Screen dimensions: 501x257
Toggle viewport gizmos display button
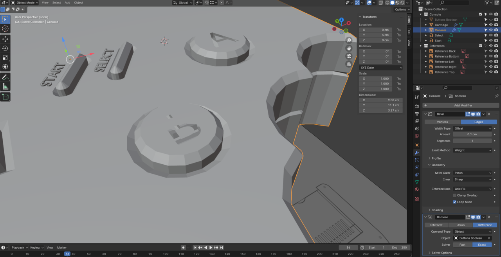tap(357, 3)
